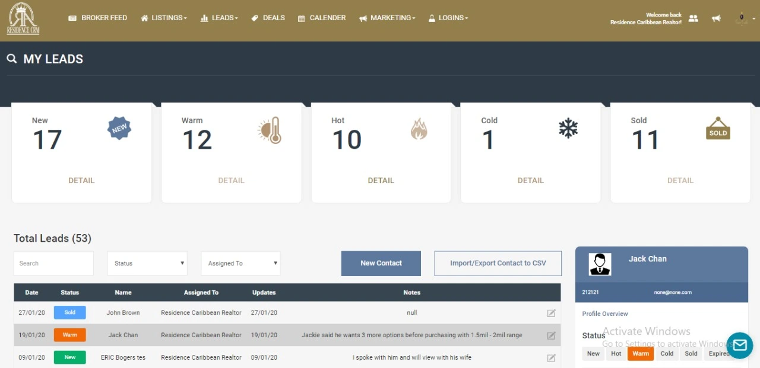This screenshot has width=760, height=368.
Task: Expand the Assigned To filter dropdown
Action: (240, 264)
